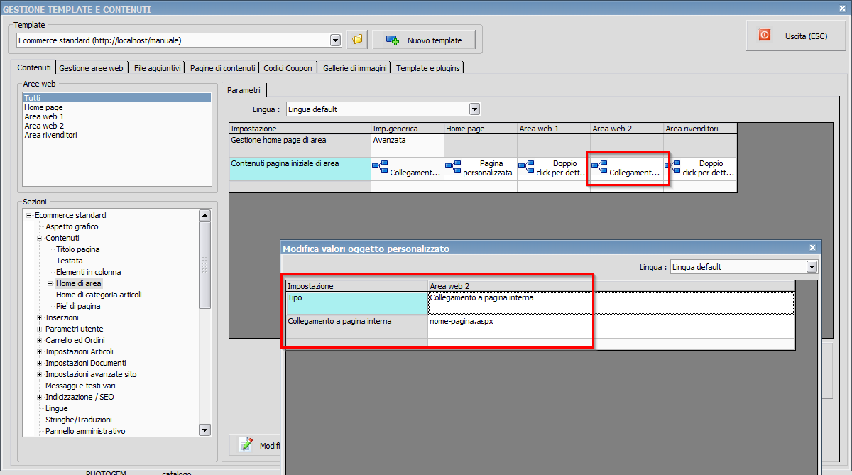Switch to the Gestione aree web tab

point(91,68)
